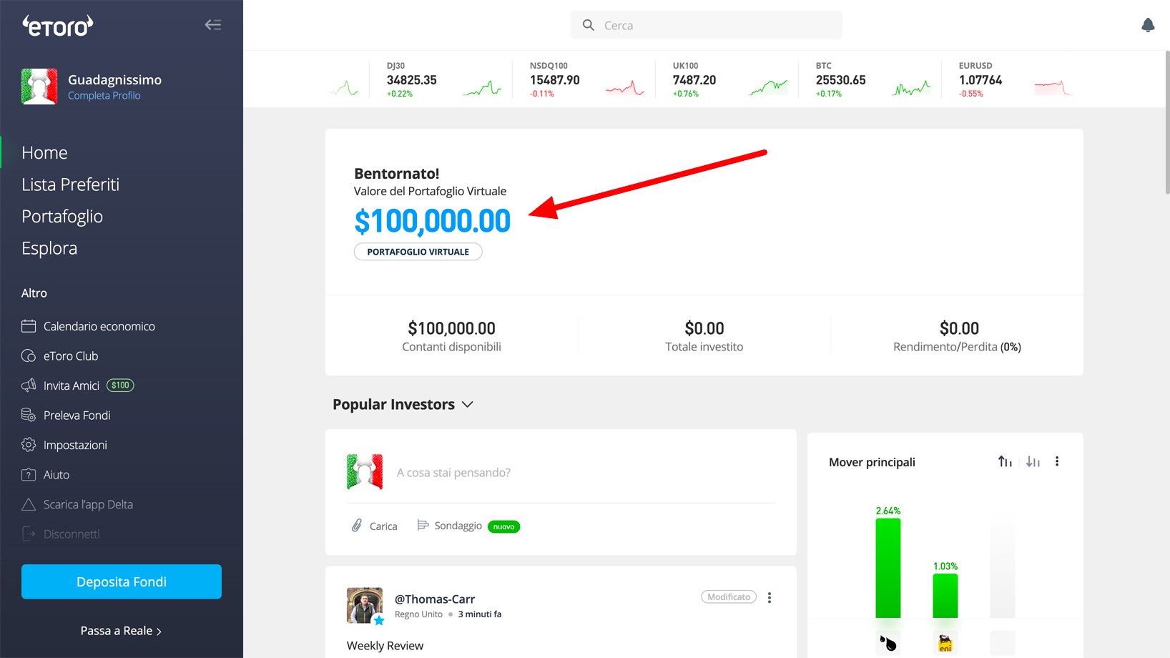The height and width of the screenshot is (658, 1170).
Task: Collapse the sidebar with the arrow icon
Action: [212, 25]
